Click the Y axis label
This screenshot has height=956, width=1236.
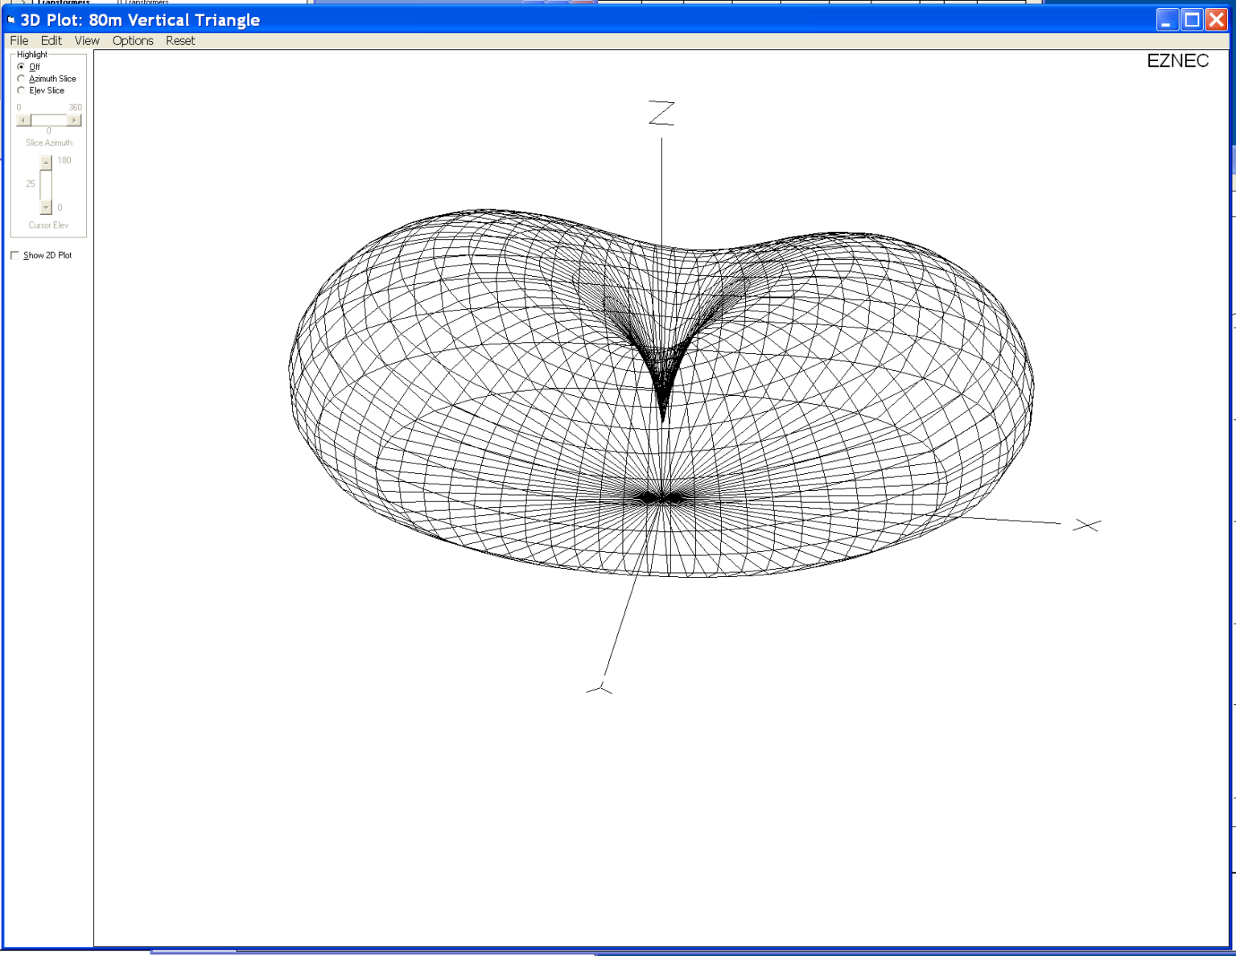click(599, 688)
